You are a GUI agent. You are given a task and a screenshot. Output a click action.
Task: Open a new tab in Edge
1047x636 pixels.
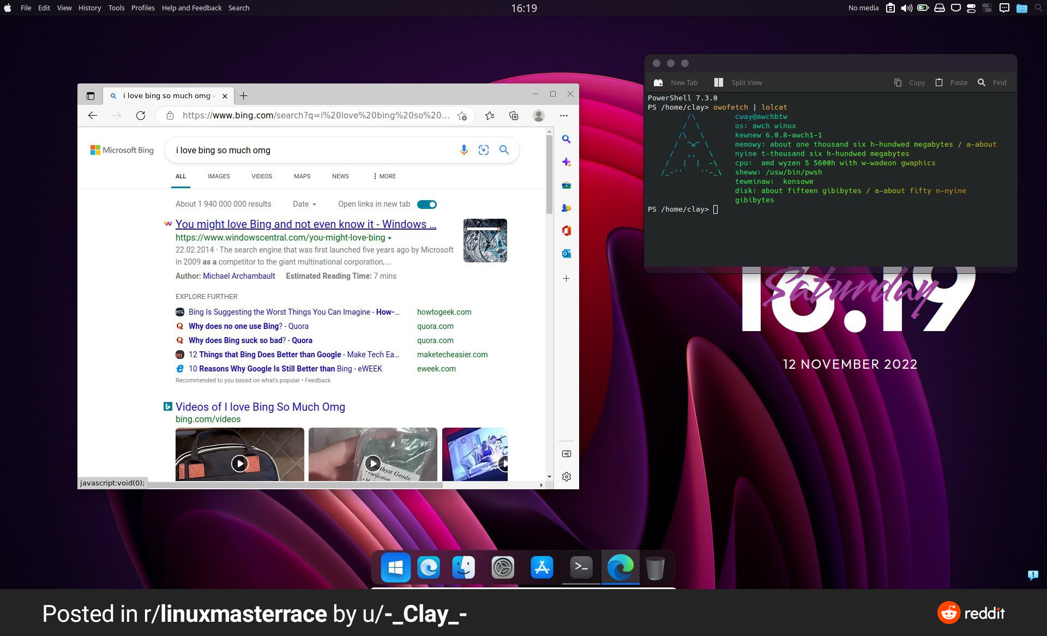[243, 96]
